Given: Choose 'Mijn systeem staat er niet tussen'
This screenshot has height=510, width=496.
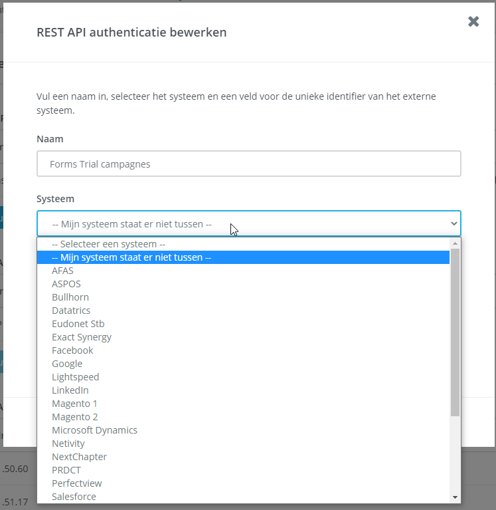Looking at the screenshot, I should (131, 257).
